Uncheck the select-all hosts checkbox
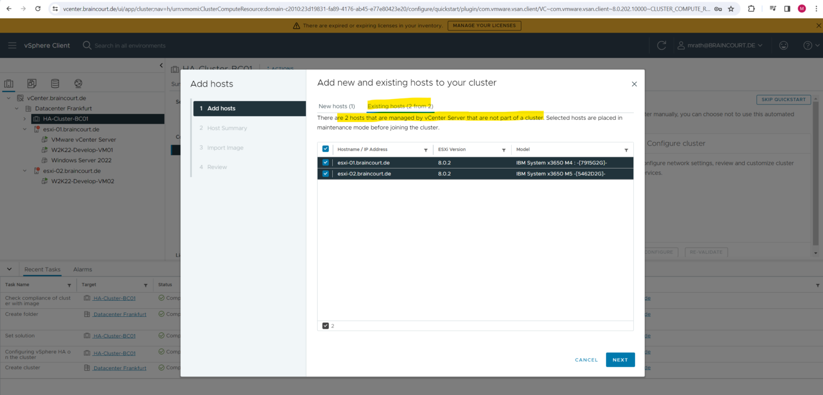 click(x=325, y=149)
